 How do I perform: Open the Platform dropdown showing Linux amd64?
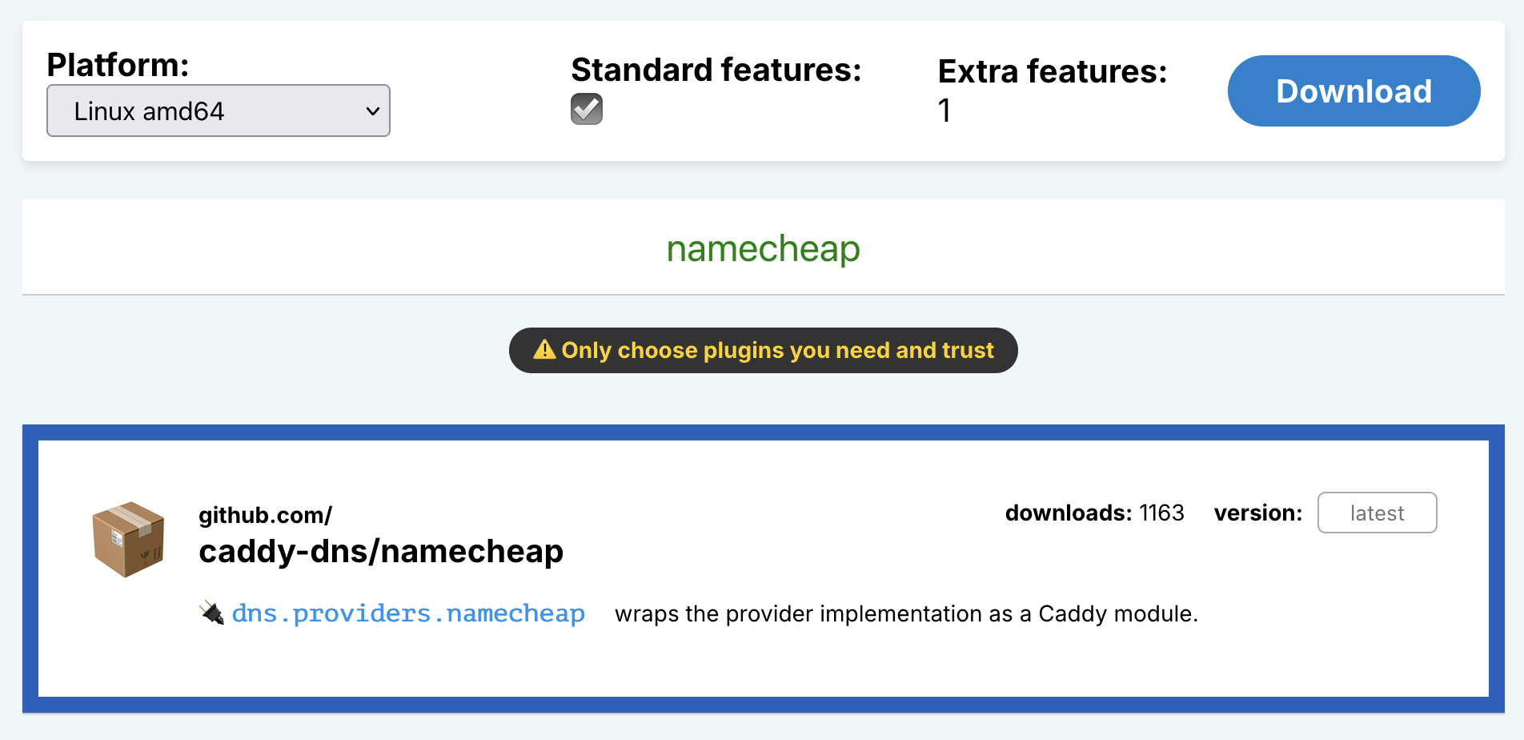[x=219, y=111]
